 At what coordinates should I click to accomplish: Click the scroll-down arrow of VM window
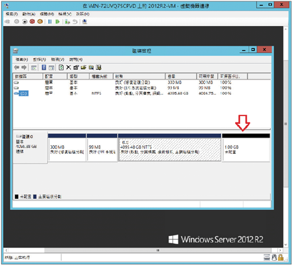pos(286,244)
